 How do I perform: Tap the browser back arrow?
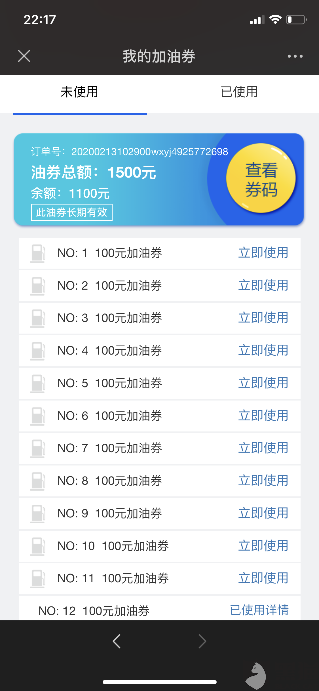click(117, 641)
